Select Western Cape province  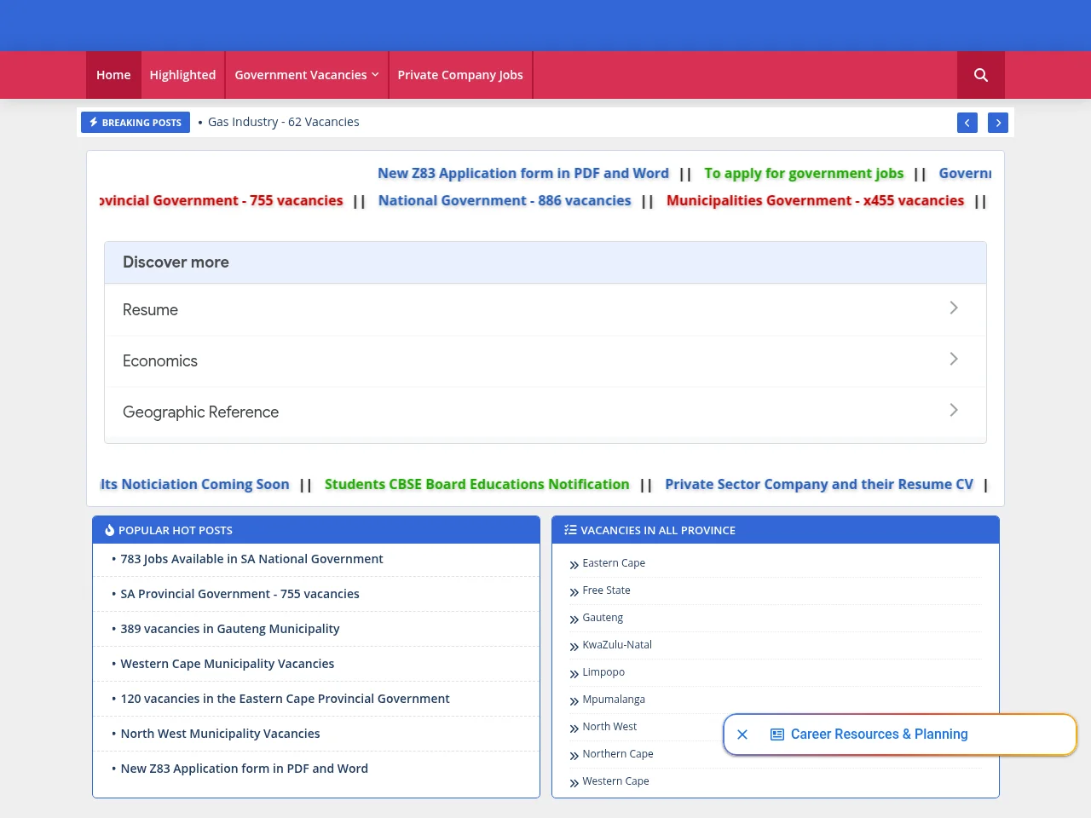click(615, 781)
